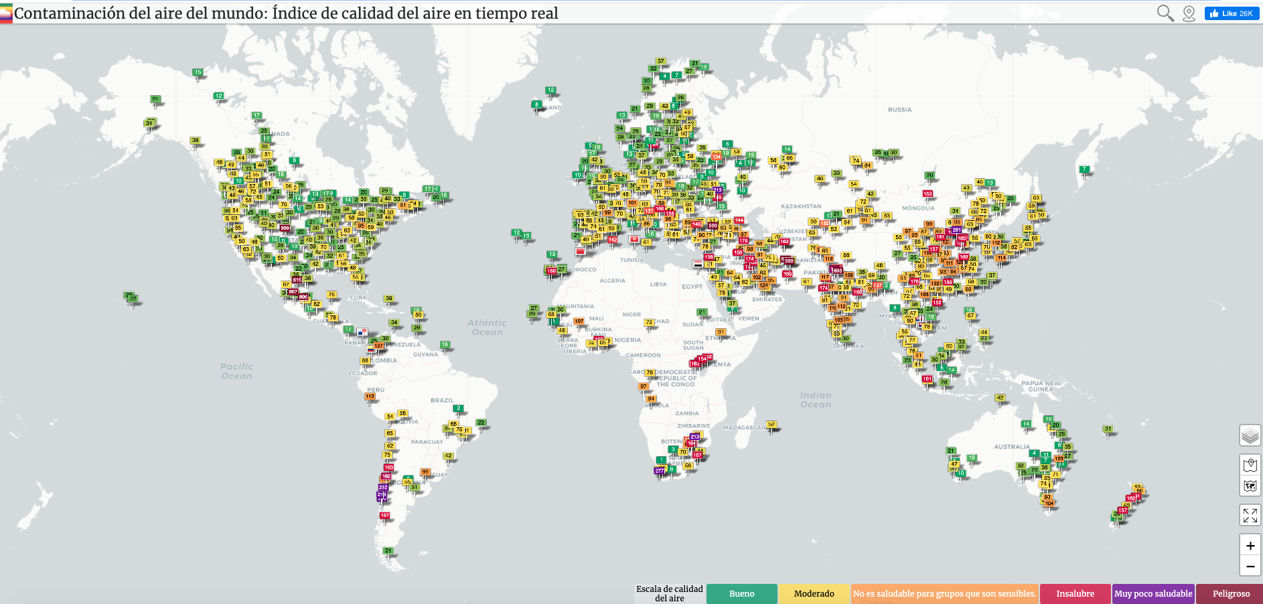Click the geolocation pin icon near the search
This screenshot has height=604, width=1263.
tap(1189, 12)
